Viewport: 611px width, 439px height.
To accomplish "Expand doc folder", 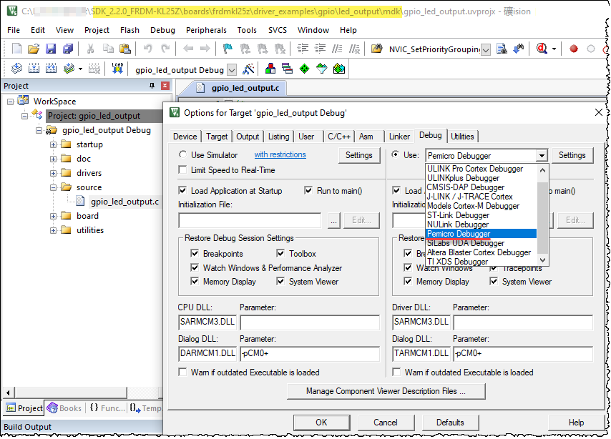I will pyautogui.click(x=54, y=159).
